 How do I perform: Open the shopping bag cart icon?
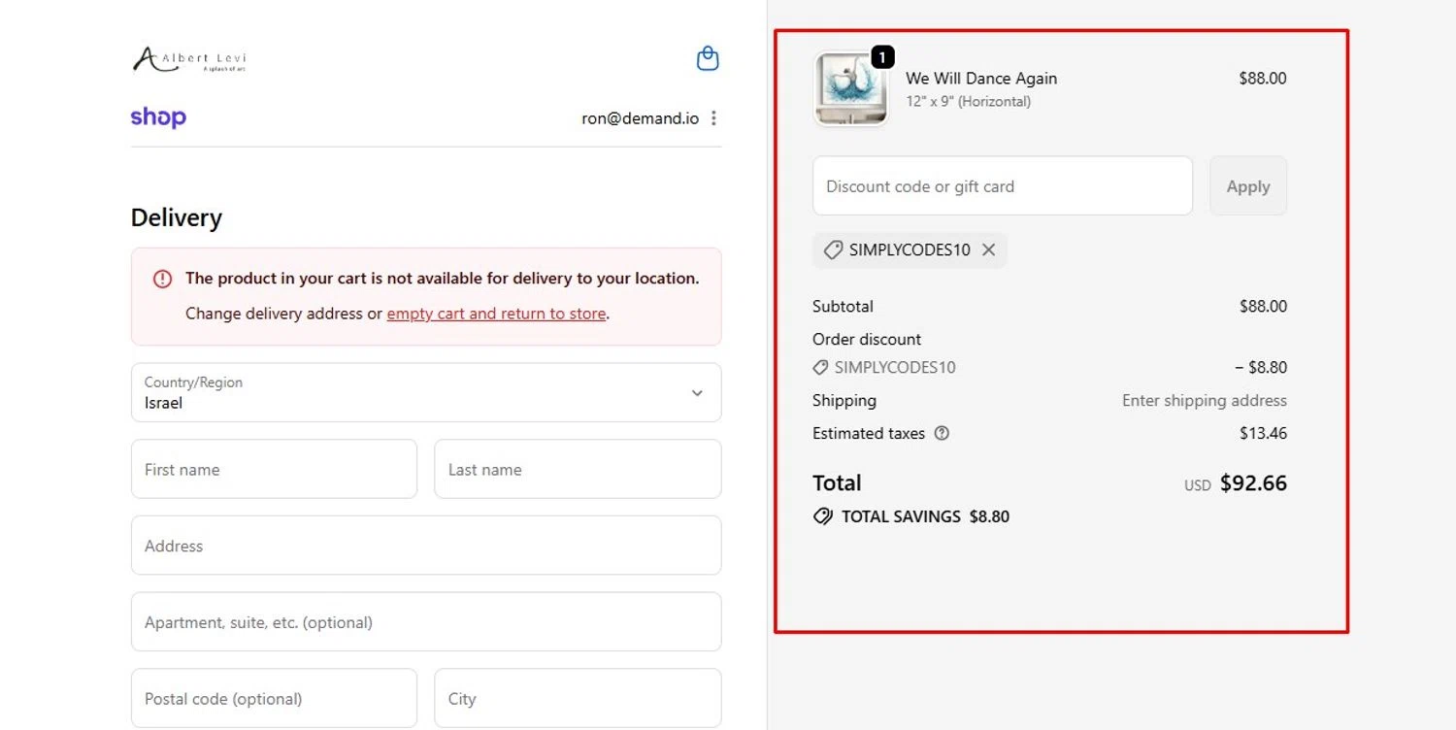click(708, 59)
